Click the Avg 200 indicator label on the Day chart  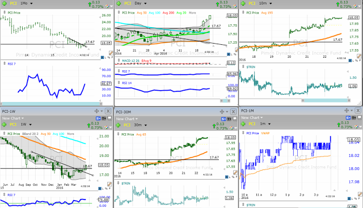point(168,12)
